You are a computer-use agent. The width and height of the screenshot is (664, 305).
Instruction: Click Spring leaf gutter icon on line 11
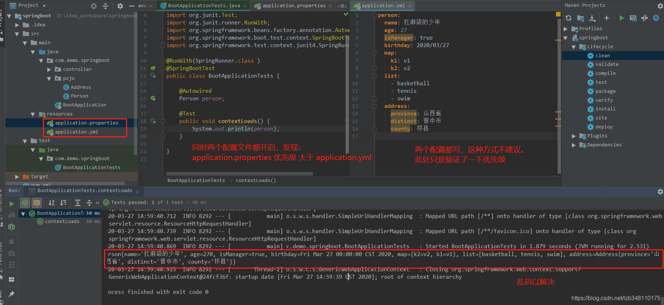(153, 68)
